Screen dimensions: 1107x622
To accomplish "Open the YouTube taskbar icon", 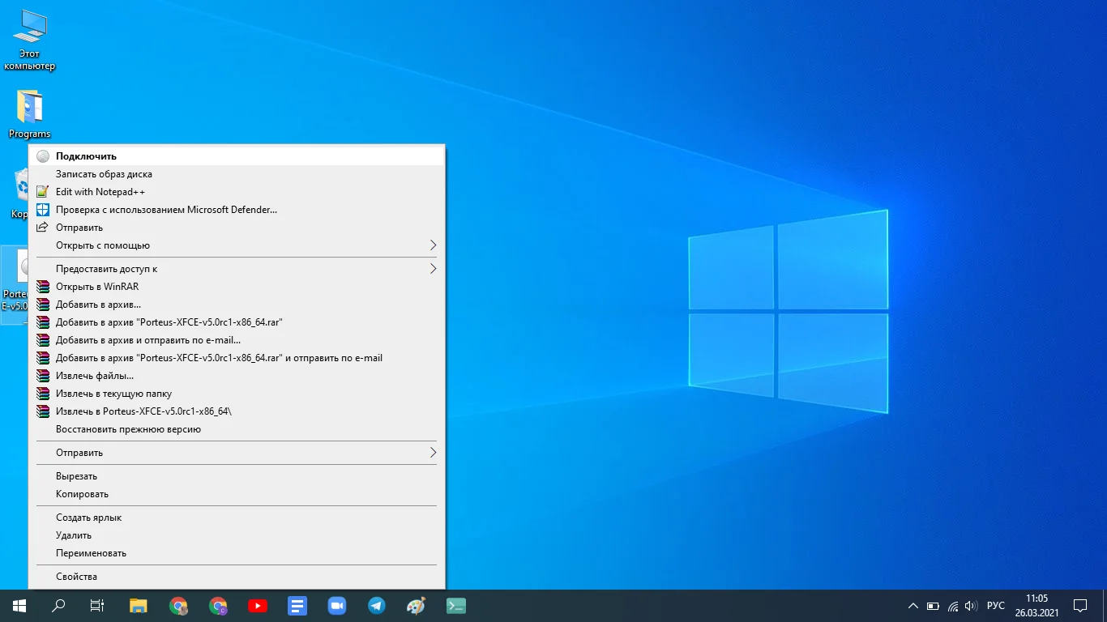I will tap(258, 605).
